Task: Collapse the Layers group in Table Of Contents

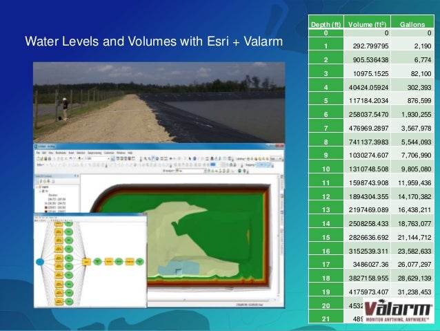Action: pyautogui.click(x=37, y=187)
